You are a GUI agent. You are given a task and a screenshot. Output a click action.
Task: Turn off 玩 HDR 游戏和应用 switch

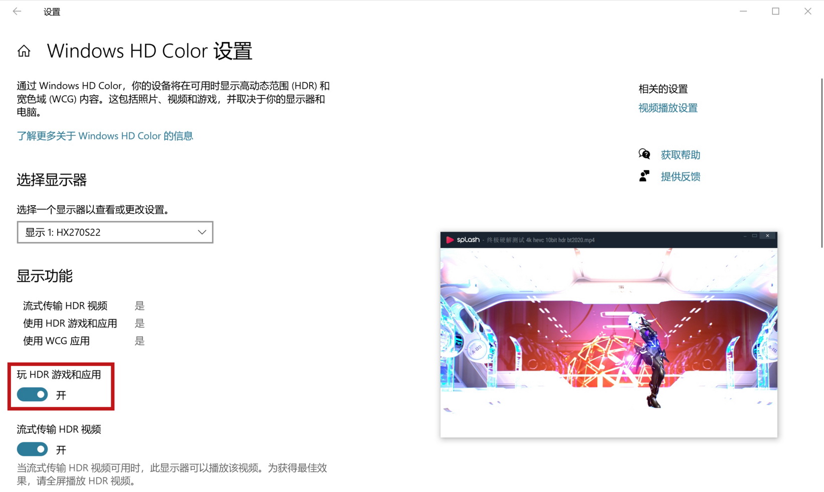point(32,395)
